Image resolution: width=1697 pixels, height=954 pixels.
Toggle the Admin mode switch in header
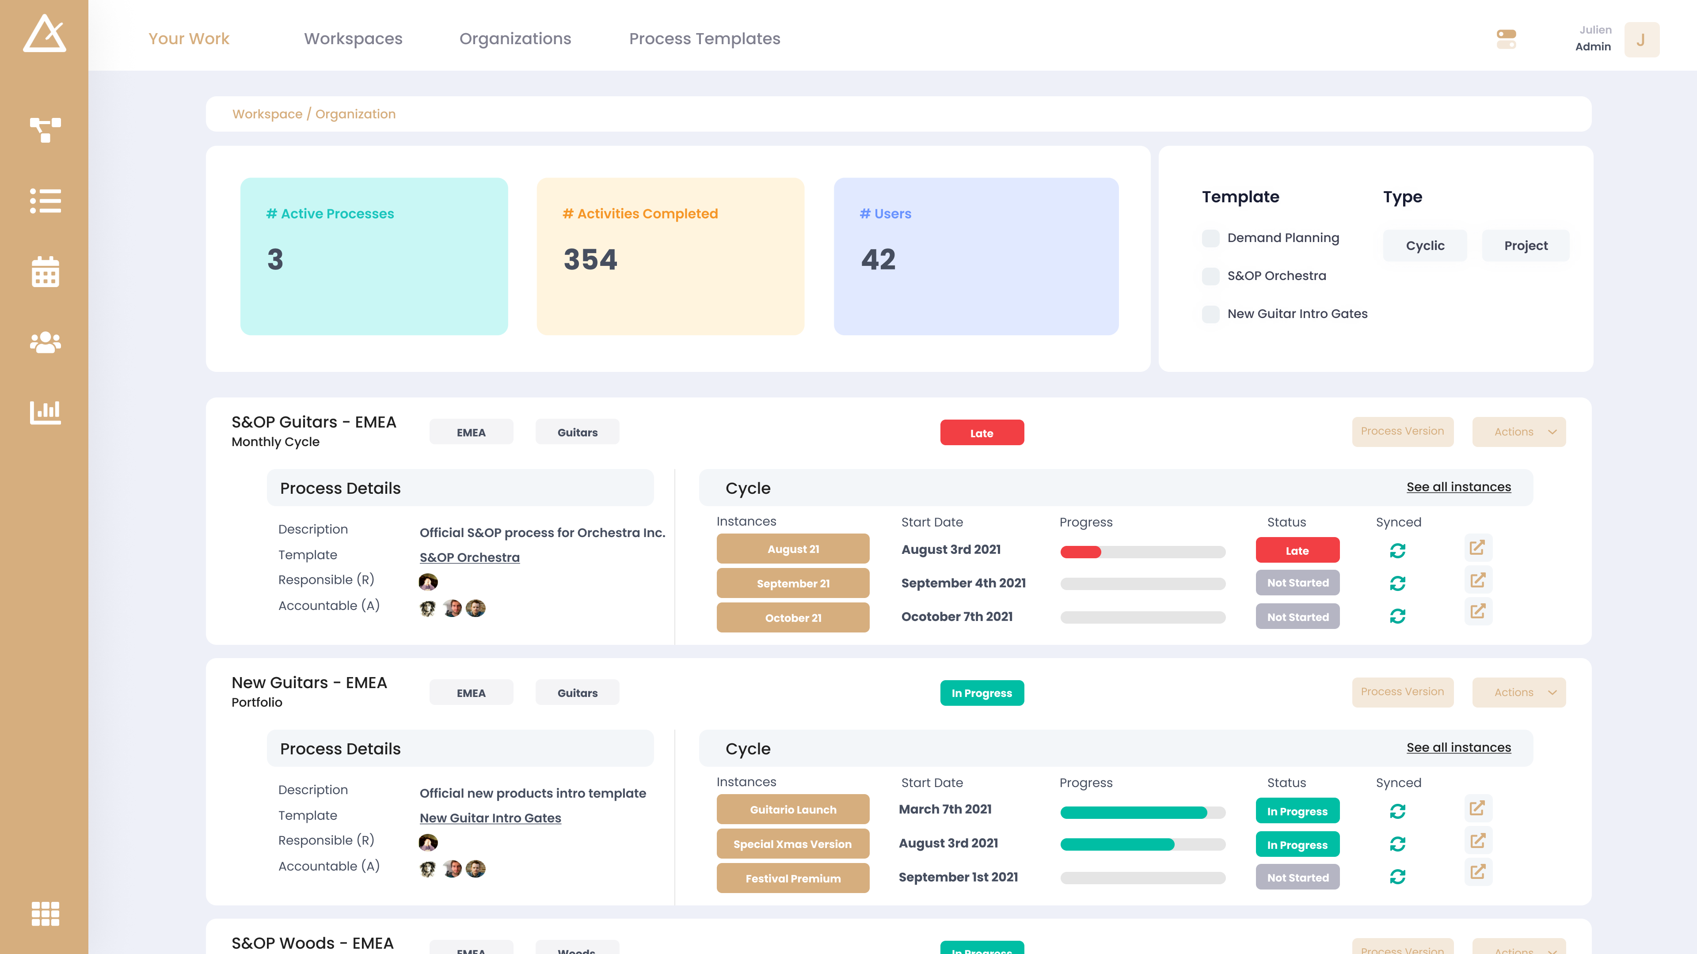pyautogui.click(x=1507, y=39)
